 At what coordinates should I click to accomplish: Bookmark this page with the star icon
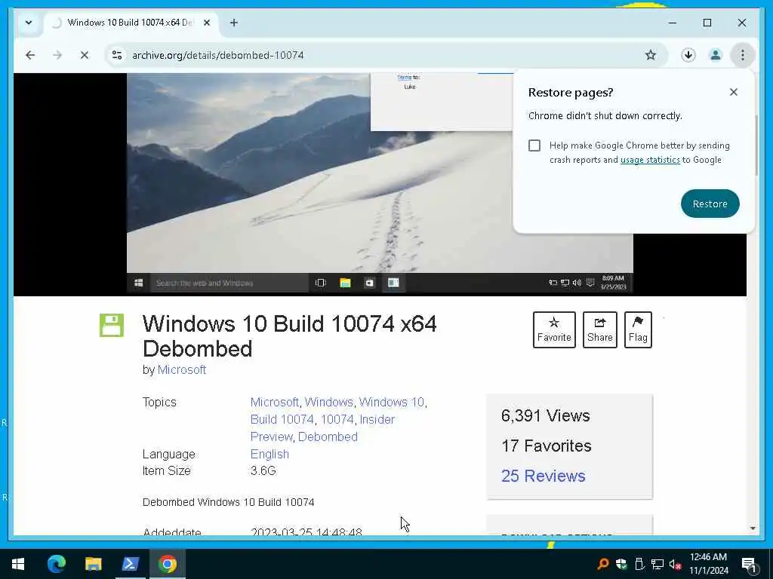pyautogui.click(x=650, y=55)
